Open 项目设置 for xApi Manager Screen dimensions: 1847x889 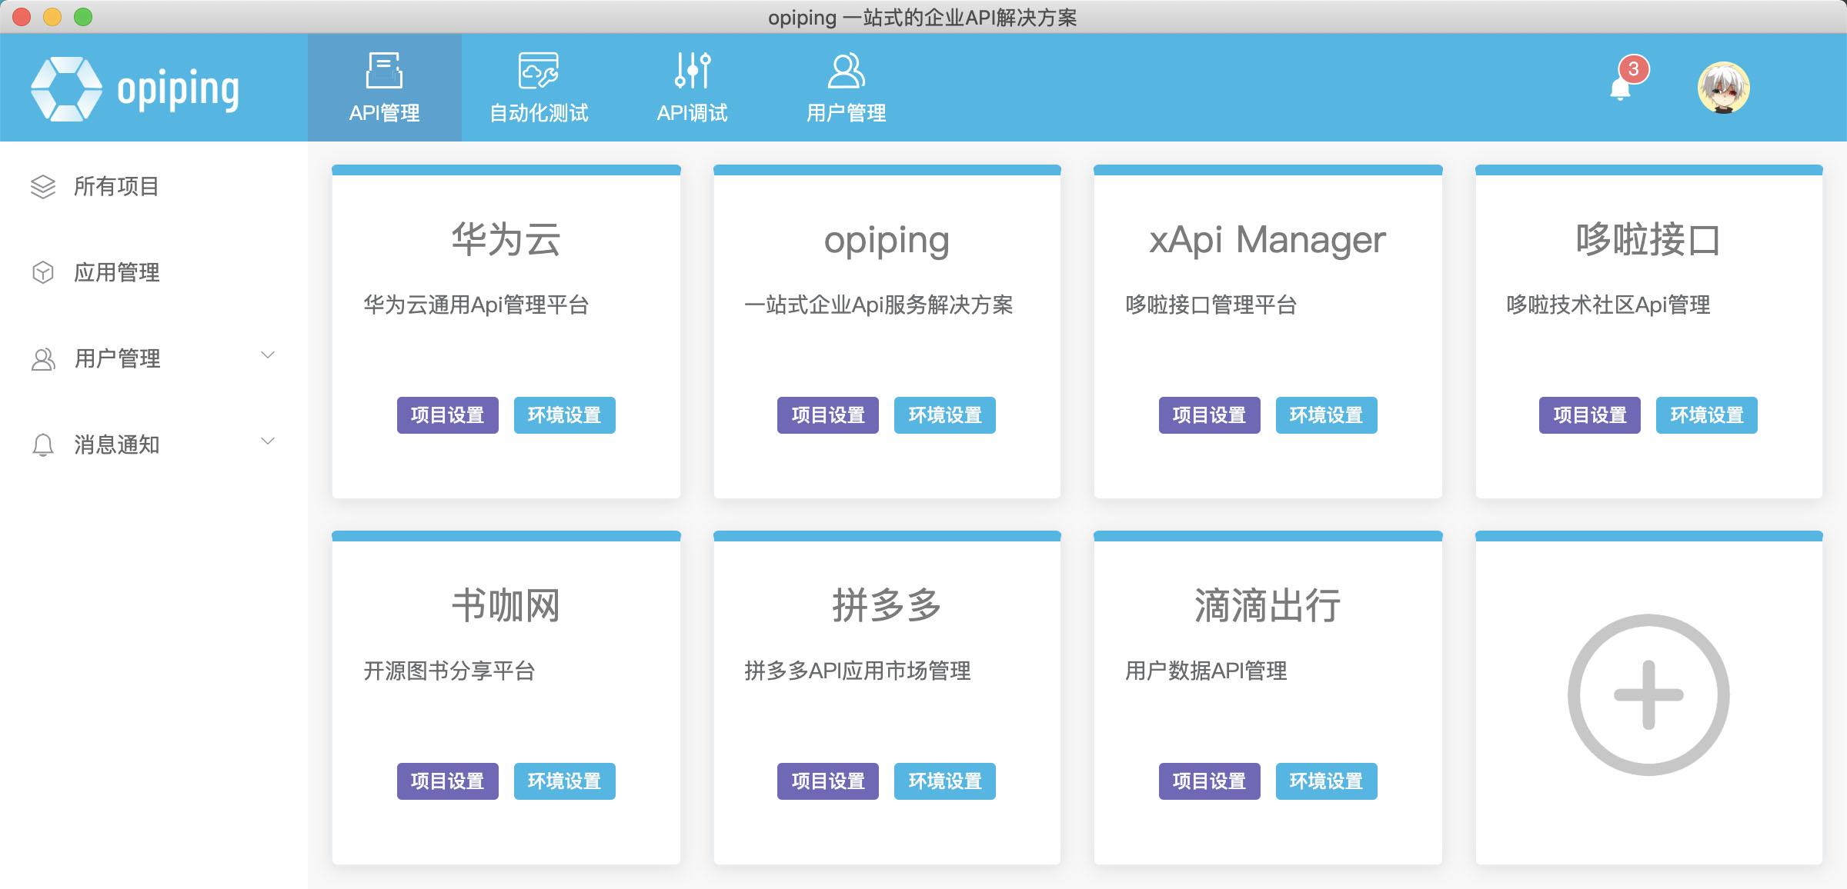(x=1210, y=415)
